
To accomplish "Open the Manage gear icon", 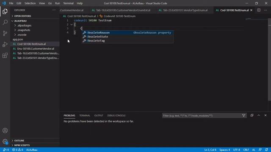I will click(5, 141).
